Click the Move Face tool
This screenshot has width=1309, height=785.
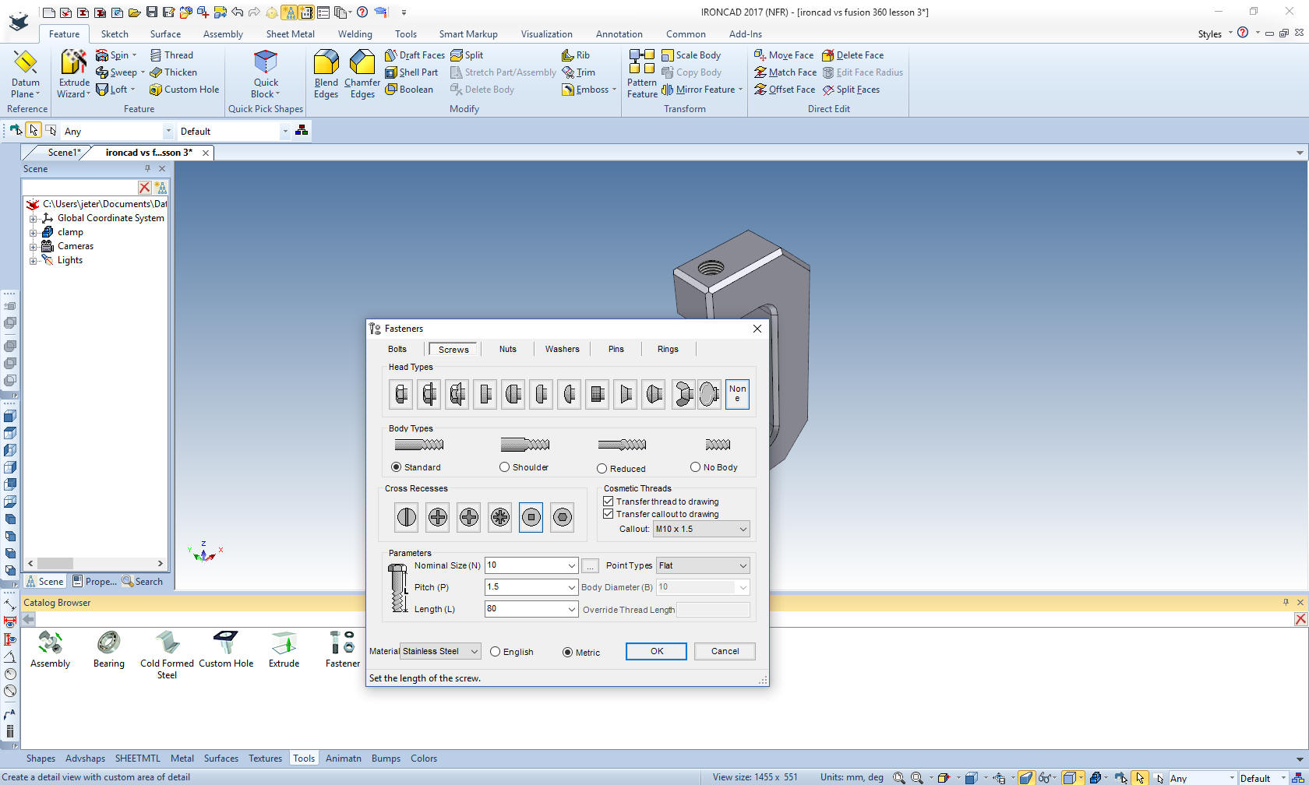point(784,55)
